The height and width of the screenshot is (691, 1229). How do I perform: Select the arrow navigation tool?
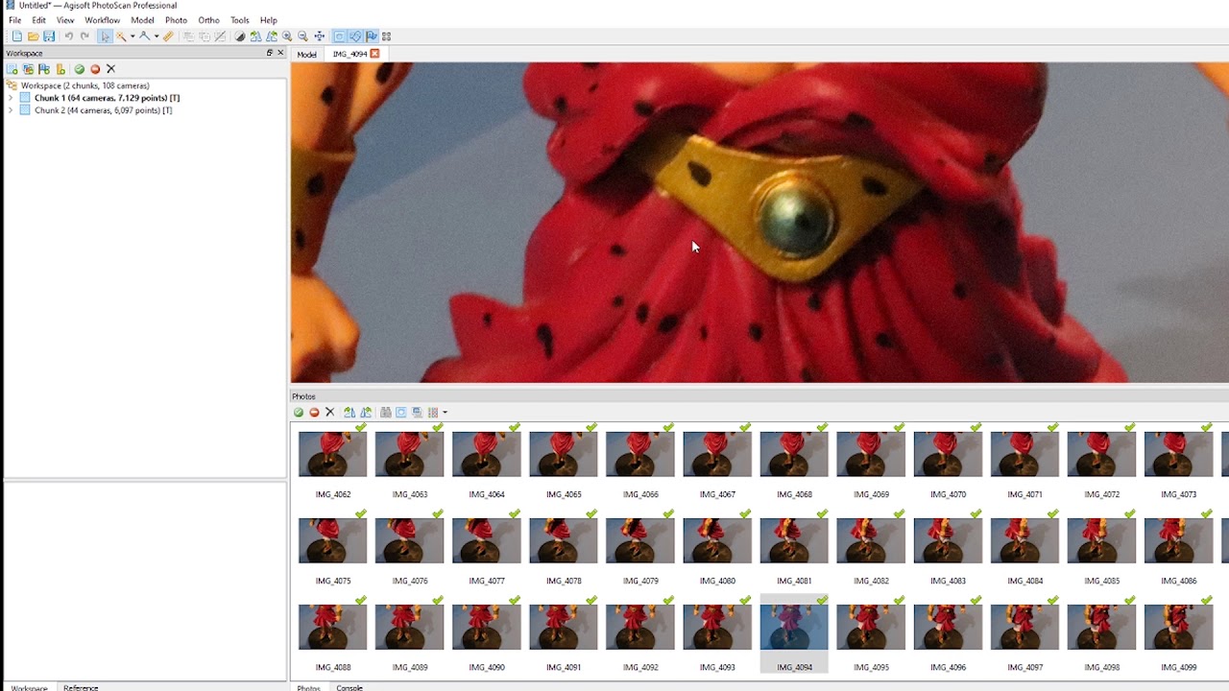[105, 36]
